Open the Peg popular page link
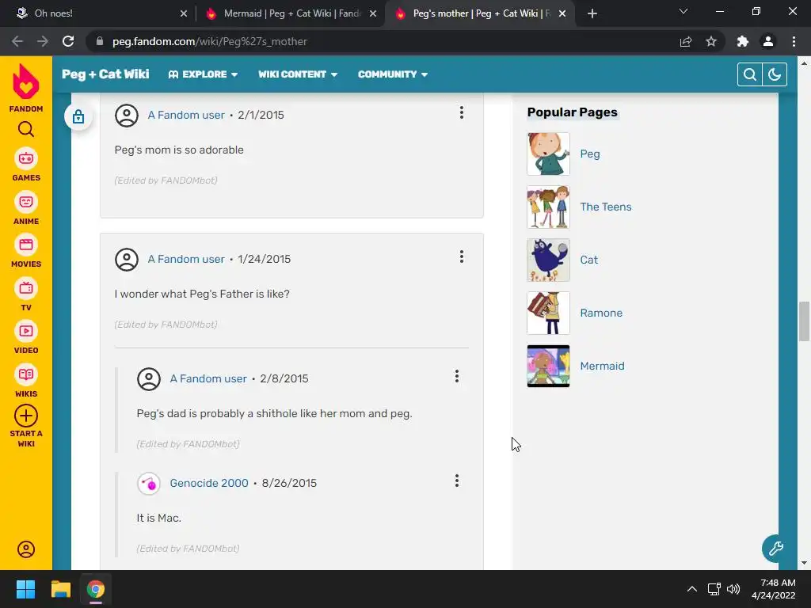This screenshot has height=608, width=811. click(589, 154)
